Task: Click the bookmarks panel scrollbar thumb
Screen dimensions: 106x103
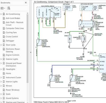Action: (x=28, y=49)
